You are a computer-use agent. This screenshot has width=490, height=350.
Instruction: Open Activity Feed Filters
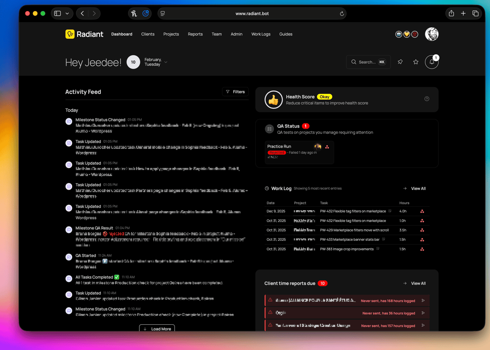235,92
